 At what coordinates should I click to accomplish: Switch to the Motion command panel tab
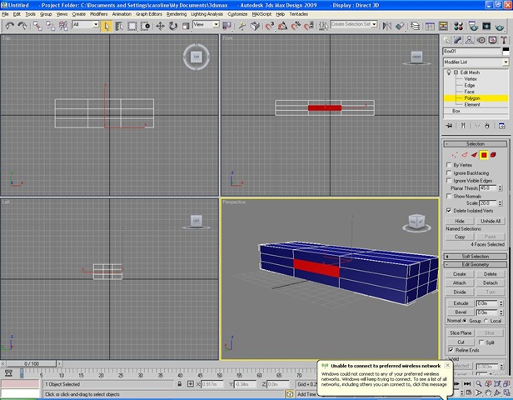[x=481, y=40]
